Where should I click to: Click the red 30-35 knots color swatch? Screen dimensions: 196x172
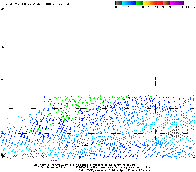click(160, 3)
